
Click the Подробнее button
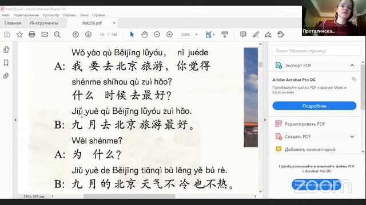(314, 106)
